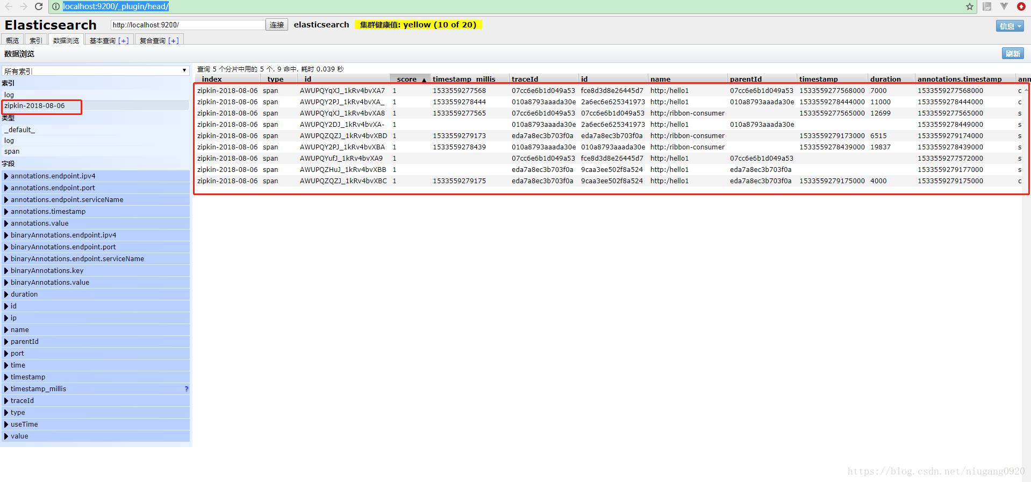Expand the timestamp_millis field filter

[x=96, y=389]
